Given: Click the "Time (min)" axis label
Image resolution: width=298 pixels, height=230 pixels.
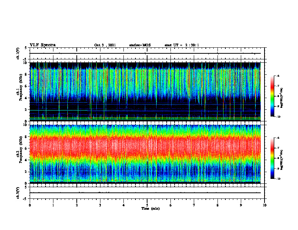Looking at the screenshot, I should 151,209.
